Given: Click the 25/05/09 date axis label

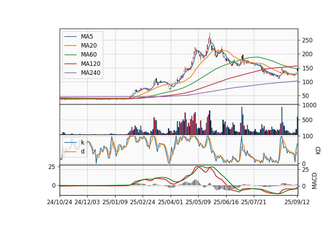Looking at the screenshot, I should tap(198, 202).
